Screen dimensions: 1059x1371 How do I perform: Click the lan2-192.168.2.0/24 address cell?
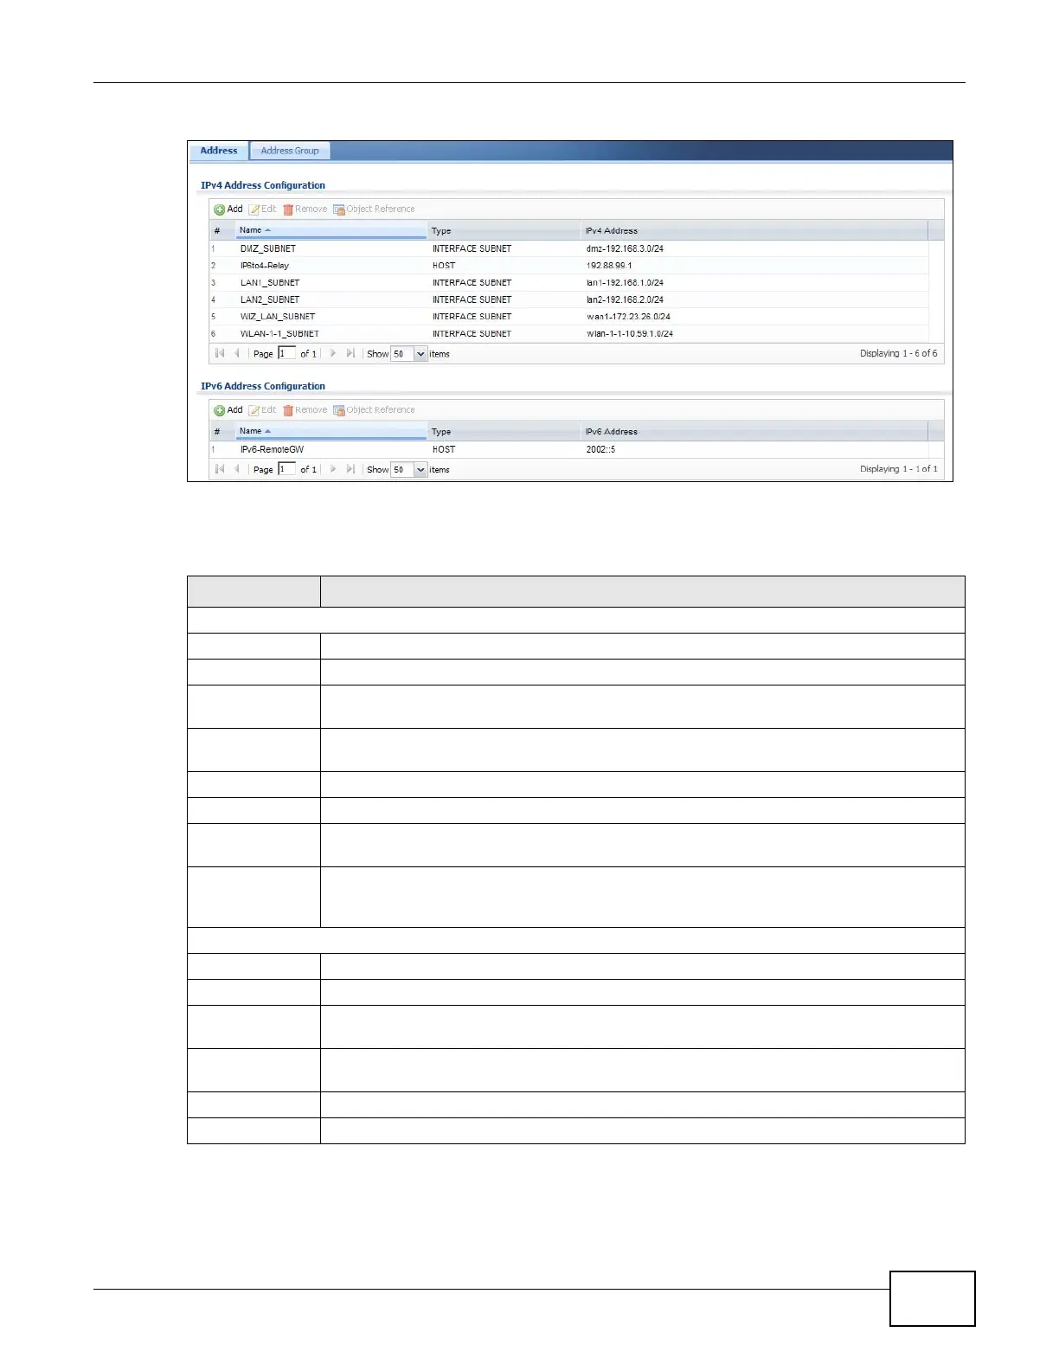click(x=625, y=299)
